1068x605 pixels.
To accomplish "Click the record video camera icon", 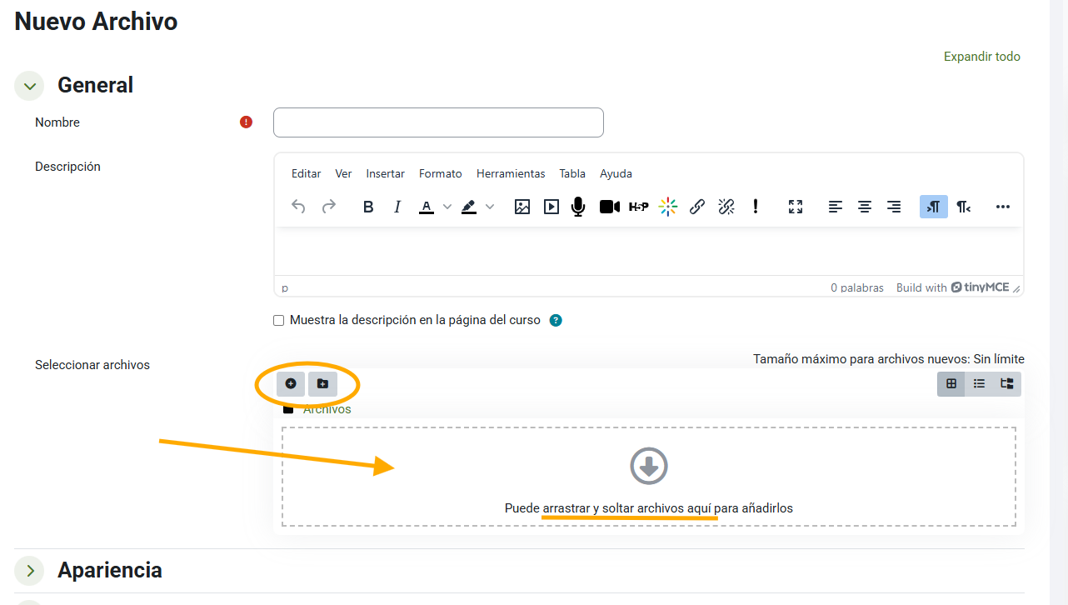I will 610,207.
